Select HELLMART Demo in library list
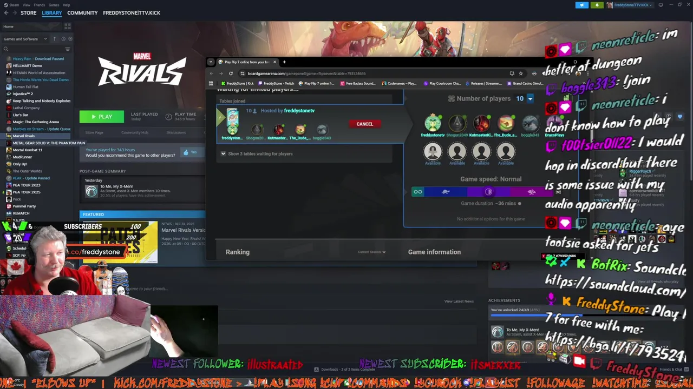This screenshot has width=693, height=389. 27,66
